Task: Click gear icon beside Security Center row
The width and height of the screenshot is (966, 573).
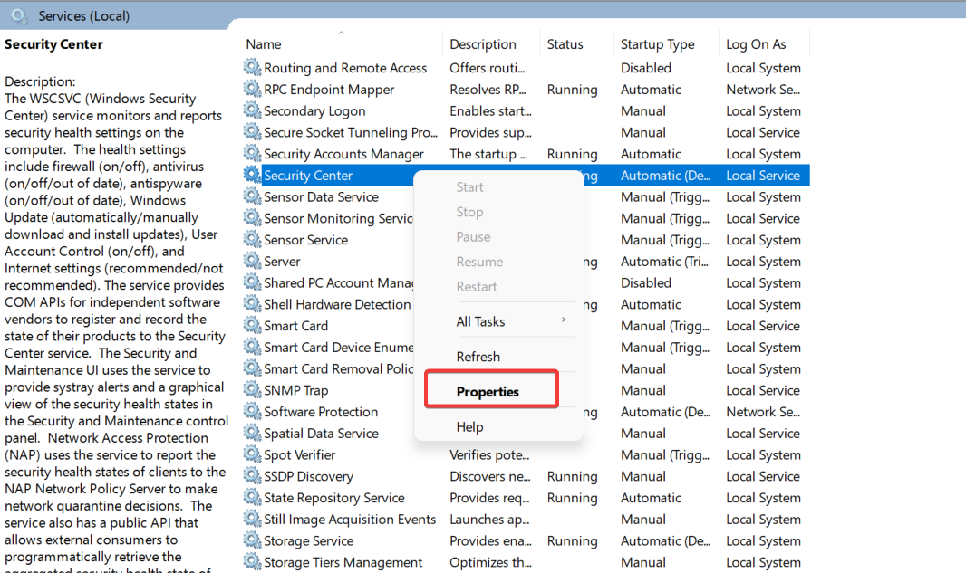Action: point(252,174)
